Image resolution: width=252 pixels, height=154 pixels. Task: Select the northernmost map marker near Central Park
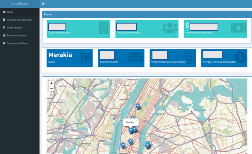(x=138, y=106)
